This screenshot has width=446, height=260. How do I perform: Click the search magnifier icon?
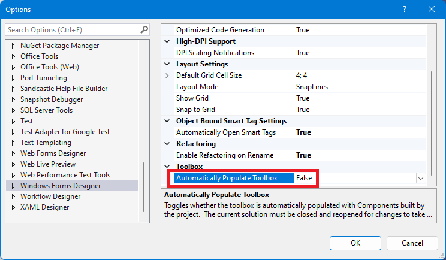tap(144, 29)
